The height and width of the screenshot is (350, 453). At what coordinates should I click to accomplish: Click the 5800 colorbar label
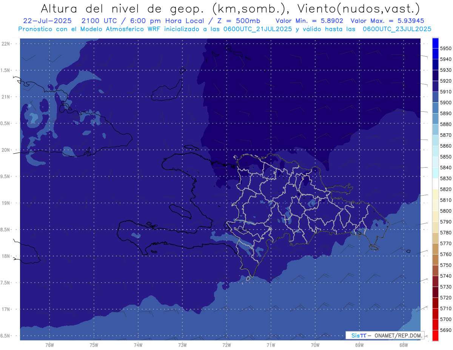(445, 211)
